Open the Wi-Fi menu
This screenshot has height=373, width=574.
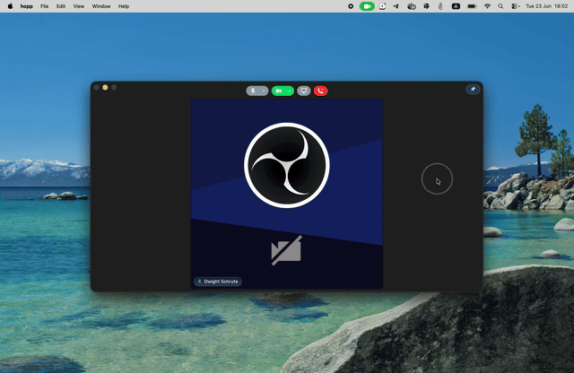[x=487, y=6]
